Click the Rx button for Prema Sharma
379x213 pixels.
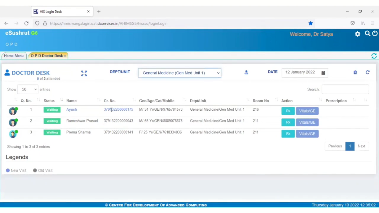point(288,134)
